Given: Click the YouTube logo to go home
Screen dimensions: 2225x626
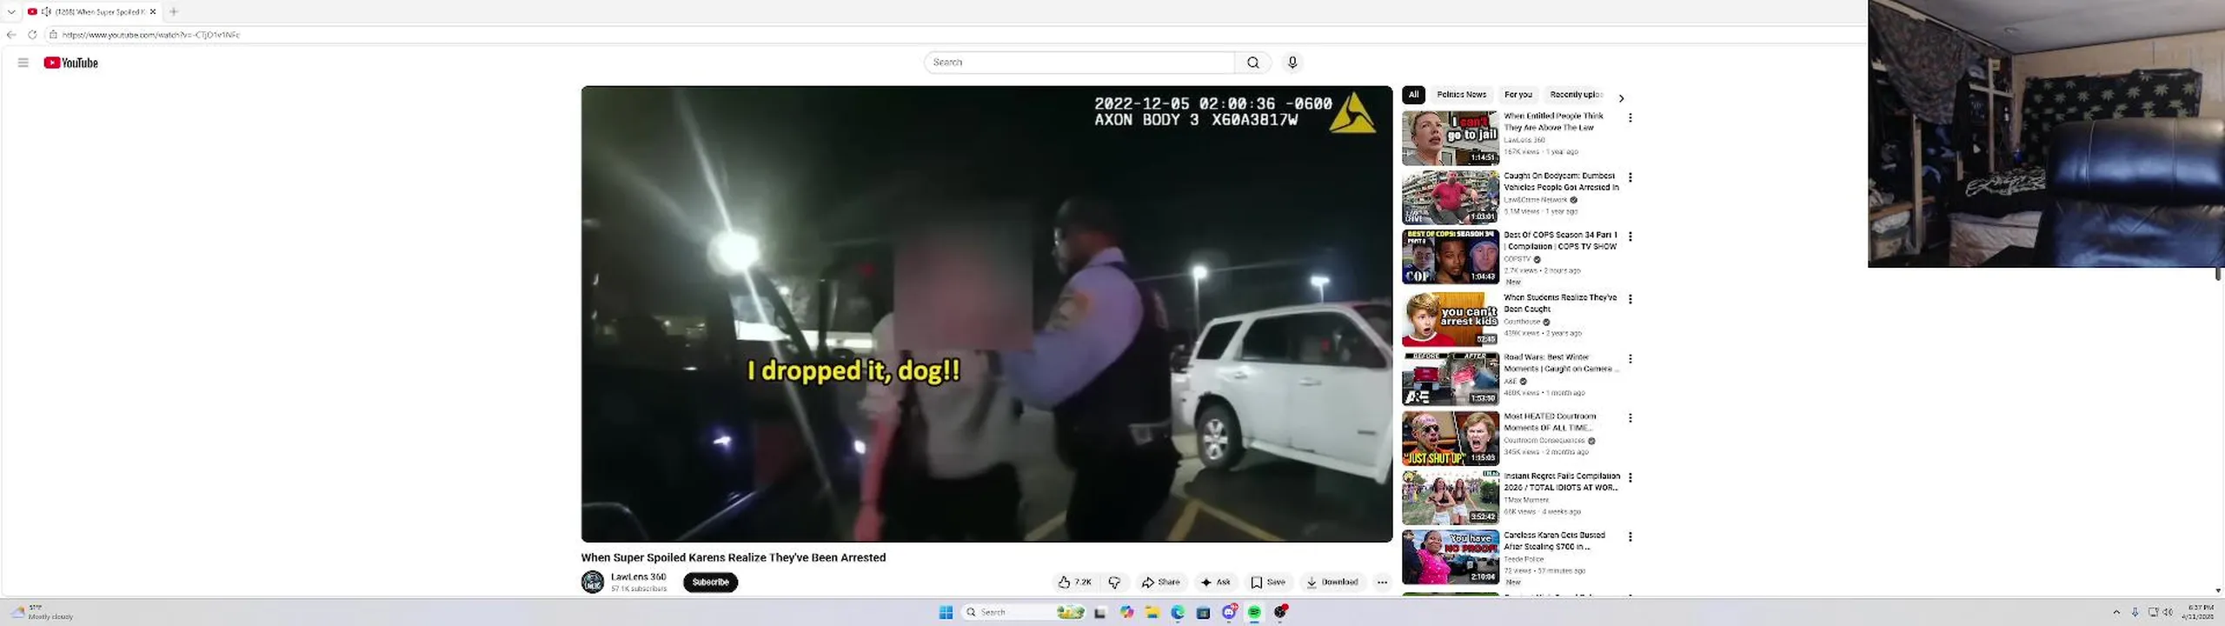Looking at the screenshot, I should tap(70, 63).
